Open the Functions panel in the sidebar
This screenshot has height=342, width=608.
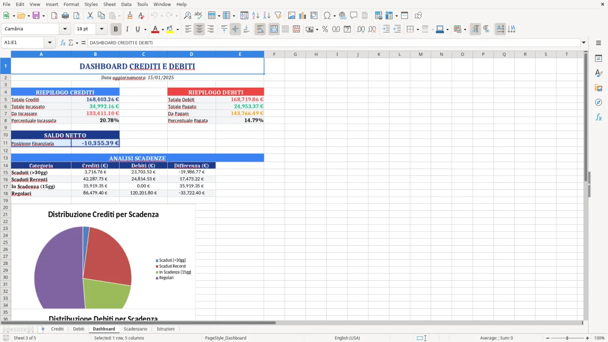[599, 117]
